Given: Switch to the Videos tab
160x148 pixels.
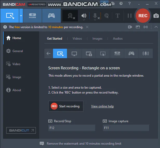Looking at the screenshot, I should click(77, 39).
